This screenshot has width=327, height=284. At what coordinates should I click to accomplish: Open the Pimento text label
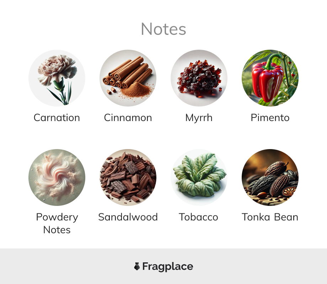(x=270, y=118)
